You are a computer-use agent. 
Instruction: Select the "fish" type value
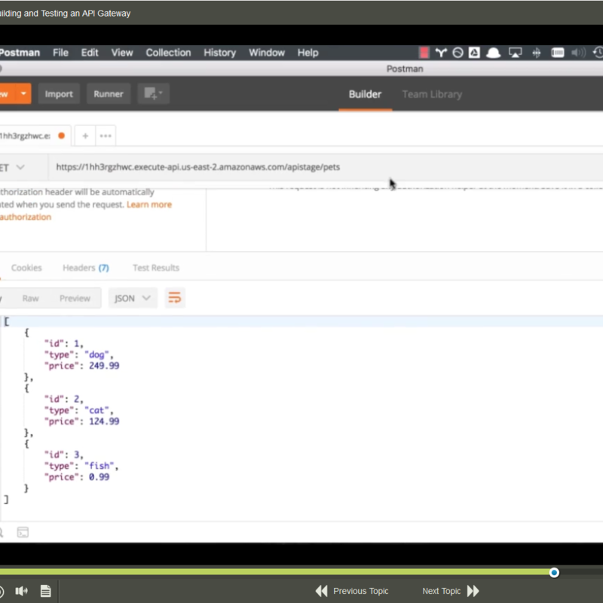tap(99, 466)
